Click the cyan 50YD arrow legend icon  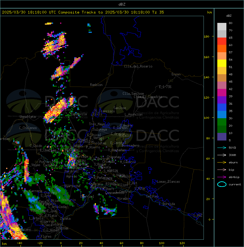(x=222, y=148)
